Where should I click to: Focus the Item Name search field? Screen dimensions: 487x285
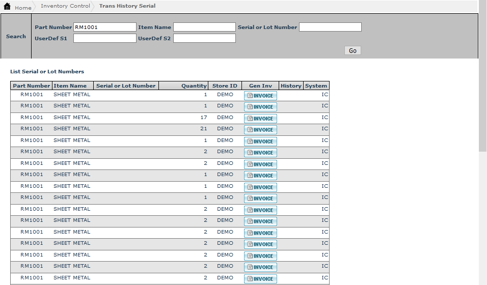tap(204, 27)
